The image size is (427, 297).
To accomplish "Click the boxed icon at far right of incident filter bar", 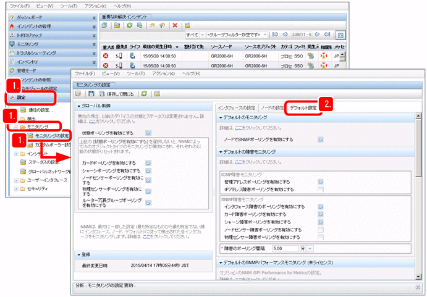I will pos(340,35).
